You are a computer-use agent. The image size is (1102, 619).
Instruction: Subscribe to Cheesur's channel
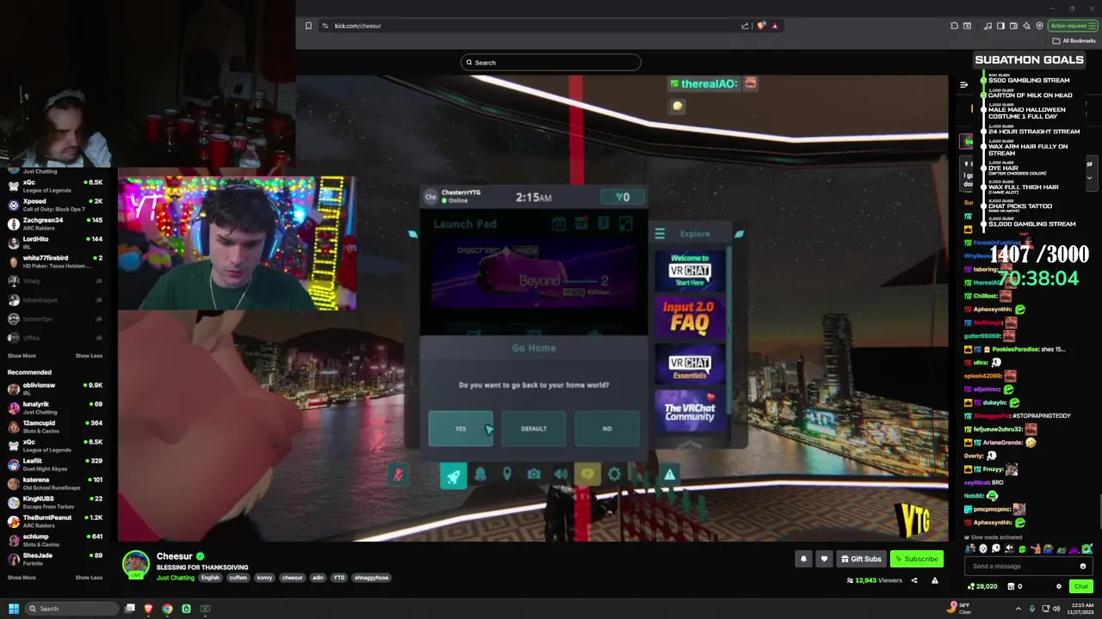916,559
